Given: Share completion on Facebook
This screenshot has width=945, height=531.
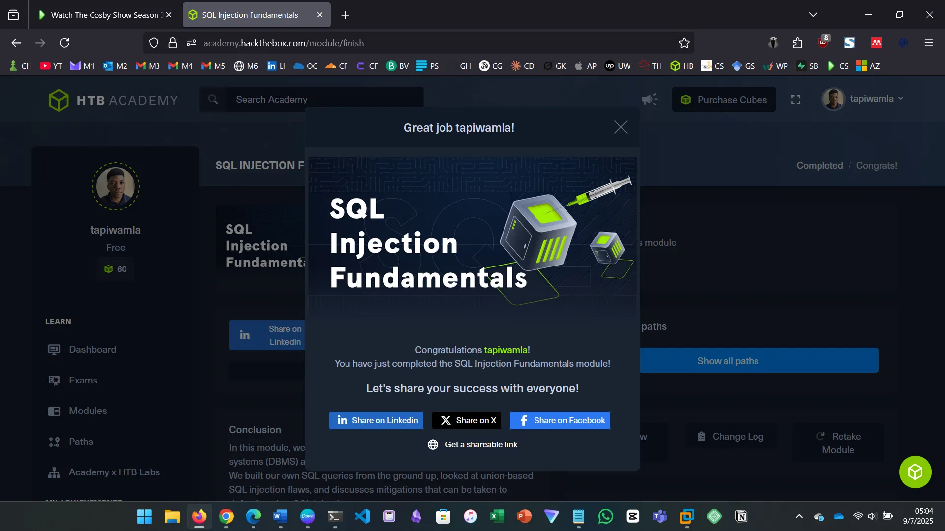Looking at the screenshot, I should click(560, 420).
